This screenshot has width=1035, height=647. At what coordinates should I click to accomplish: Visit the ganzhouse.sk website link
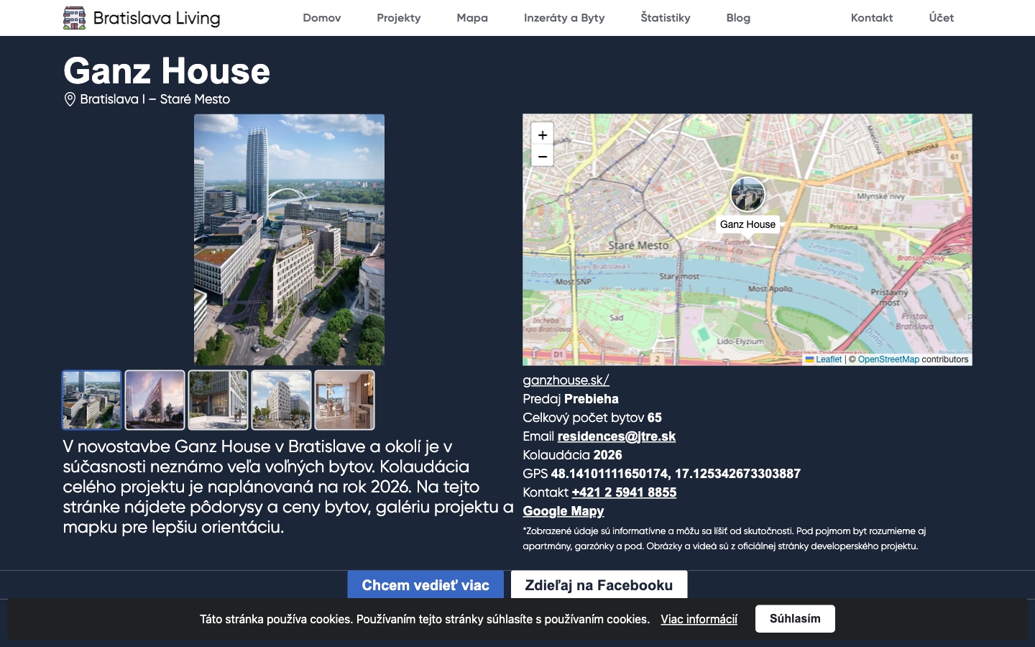coord(566,380)
